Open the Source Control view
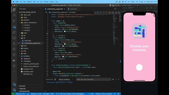The image size is (169, 95). click(14, 21)
